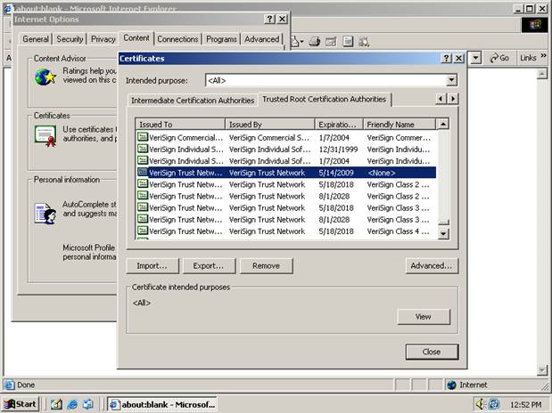Click certificate list scrollbar down arrow

443,233
